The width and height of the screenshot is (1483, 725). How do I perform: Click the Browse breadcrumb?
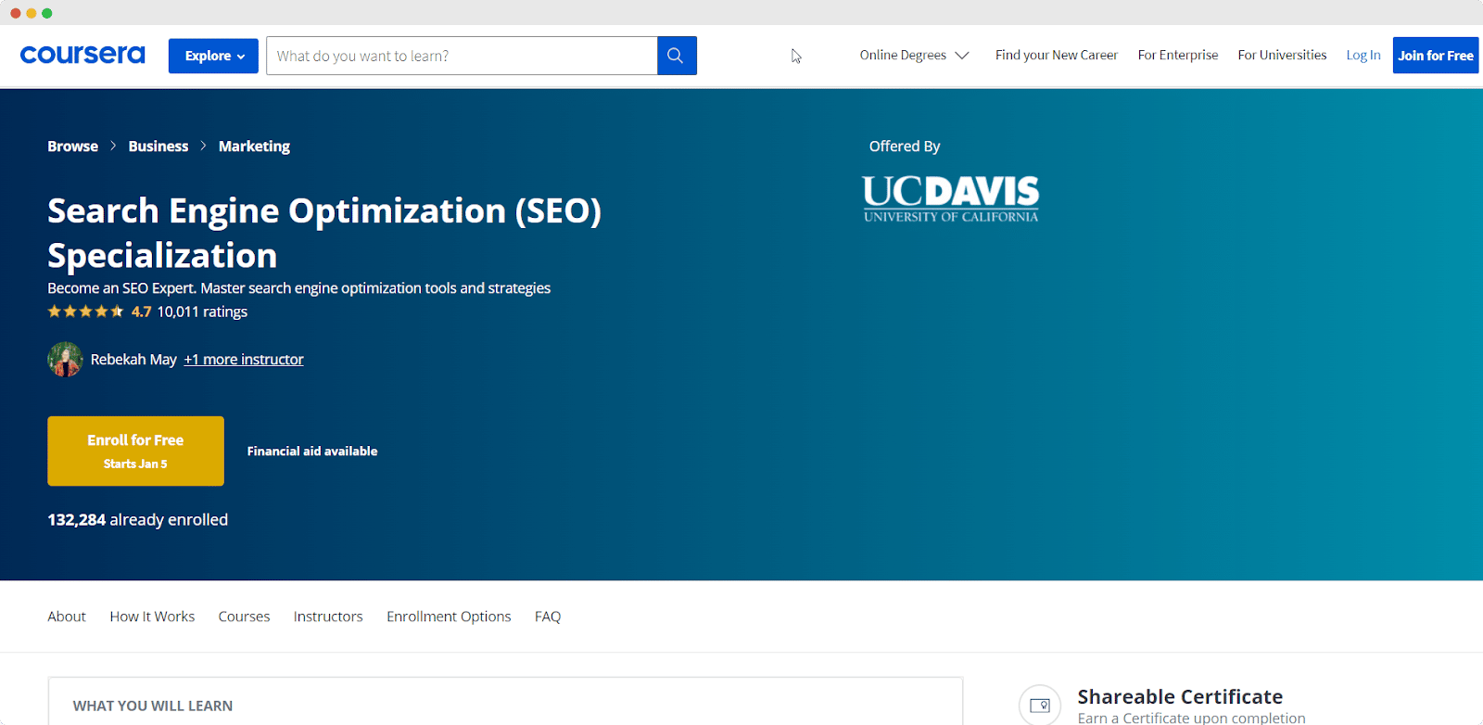73,146
